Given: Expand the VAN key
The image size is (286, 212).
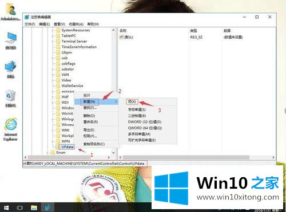Looking at the screenshot, I should click(x=53, y=75).
